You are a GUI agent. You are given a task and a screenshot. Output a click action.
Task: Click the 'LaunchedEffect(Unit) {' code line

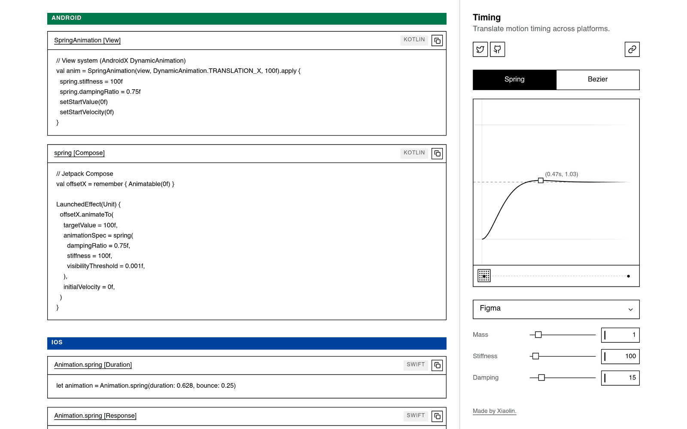pyautogui.click(x=88, y=205)
